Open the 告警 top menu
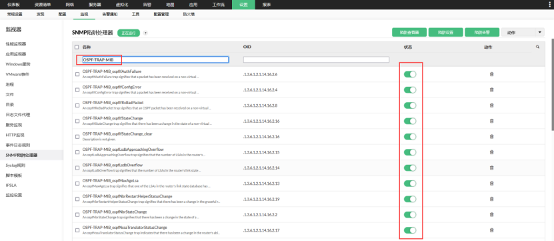This screenshot has width=554, height=241. pos(146,5)
